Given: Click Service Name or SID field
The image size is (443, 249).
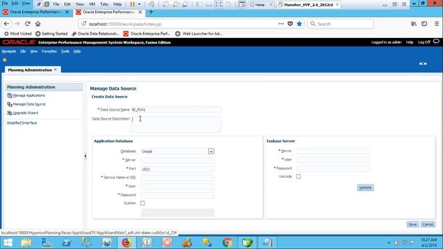Looking at the screenshot, I should point(177,178).
